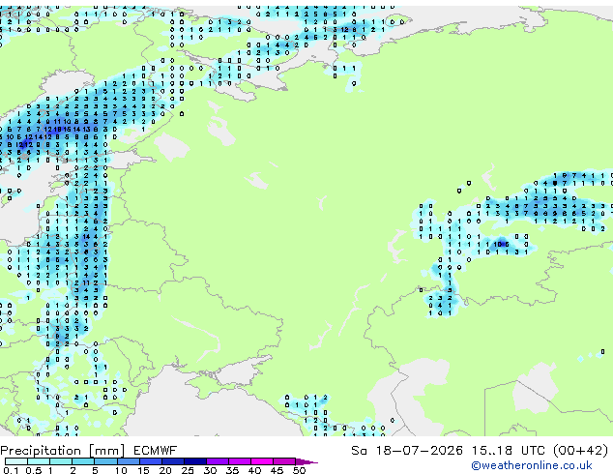Image resolution: width=613 pixels, height=474 pixels.
Task: Click the 'ECMWF' model label
Action: [x=156, y=451]
